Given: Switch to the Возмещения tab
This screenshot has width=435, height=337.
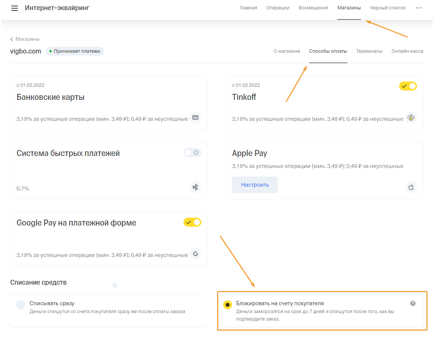Looking at the screenshot, I should (313, 8).
